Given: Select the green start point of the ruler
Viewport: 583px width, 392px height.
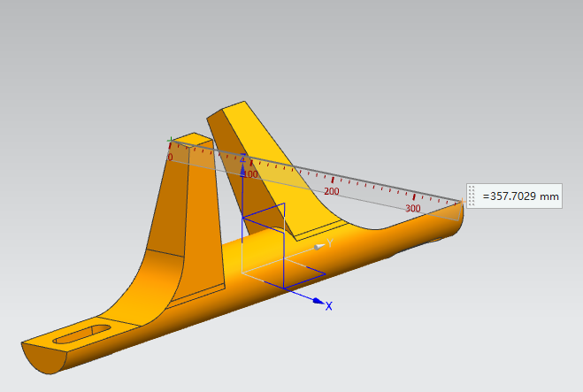Looking at the screenshot, I should pos(171,140).
